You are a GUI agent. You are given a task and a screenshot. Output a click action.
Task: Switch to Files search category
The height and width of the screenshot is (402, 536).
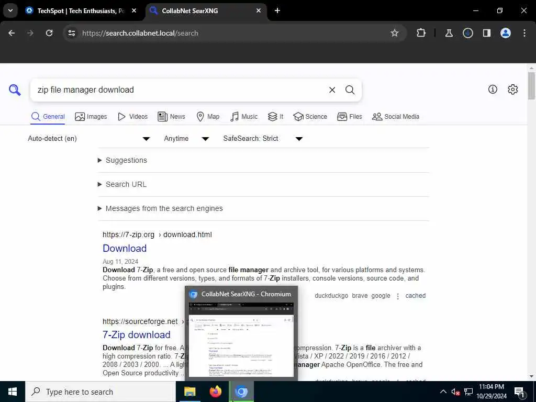coord(349,117)
